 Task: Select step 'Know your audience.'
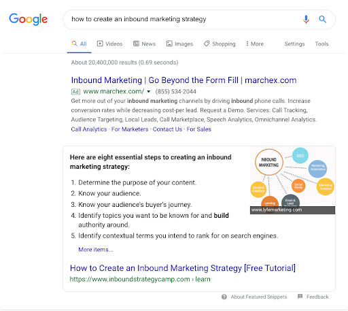coord(109,193)
